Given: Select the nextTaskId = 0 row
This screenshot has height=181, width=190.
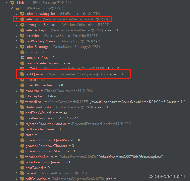Looking at the screenshot, I should tap(35, 168).
